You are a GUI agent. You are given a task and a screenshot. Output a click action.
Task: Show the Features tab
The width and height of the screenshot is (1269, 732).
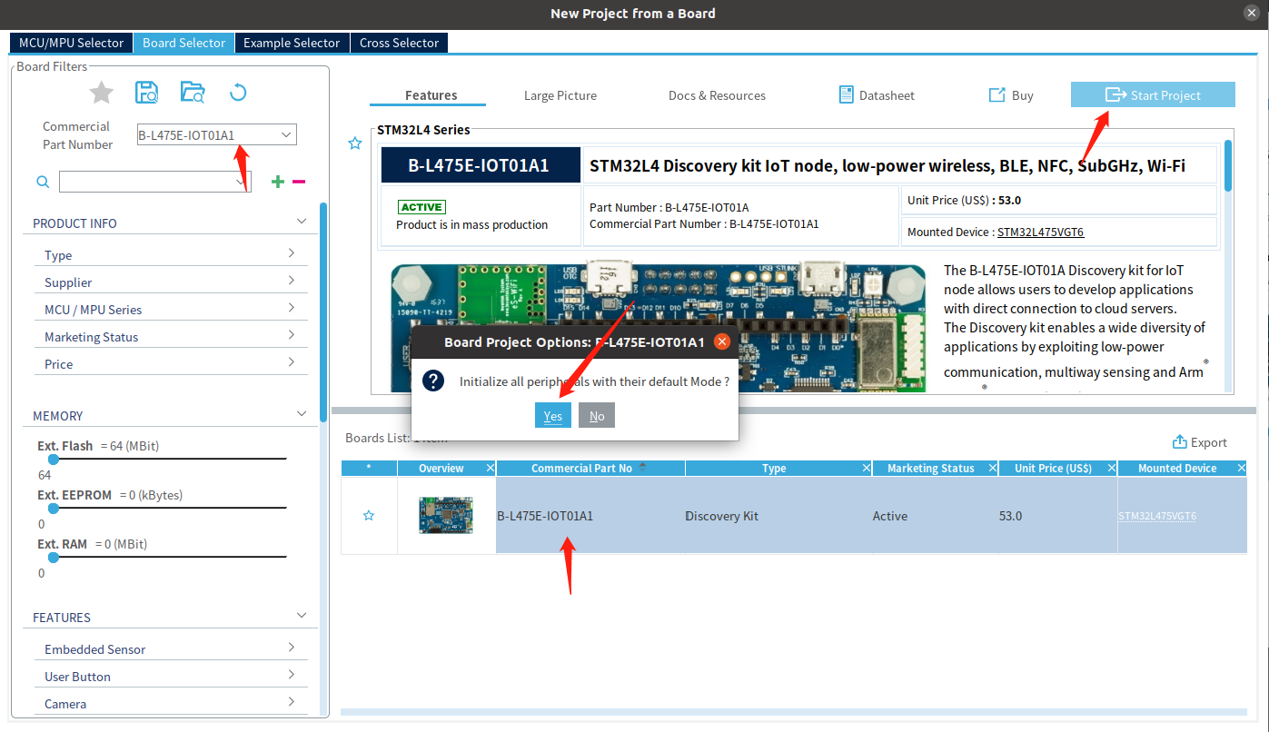(x=431, y=95)
